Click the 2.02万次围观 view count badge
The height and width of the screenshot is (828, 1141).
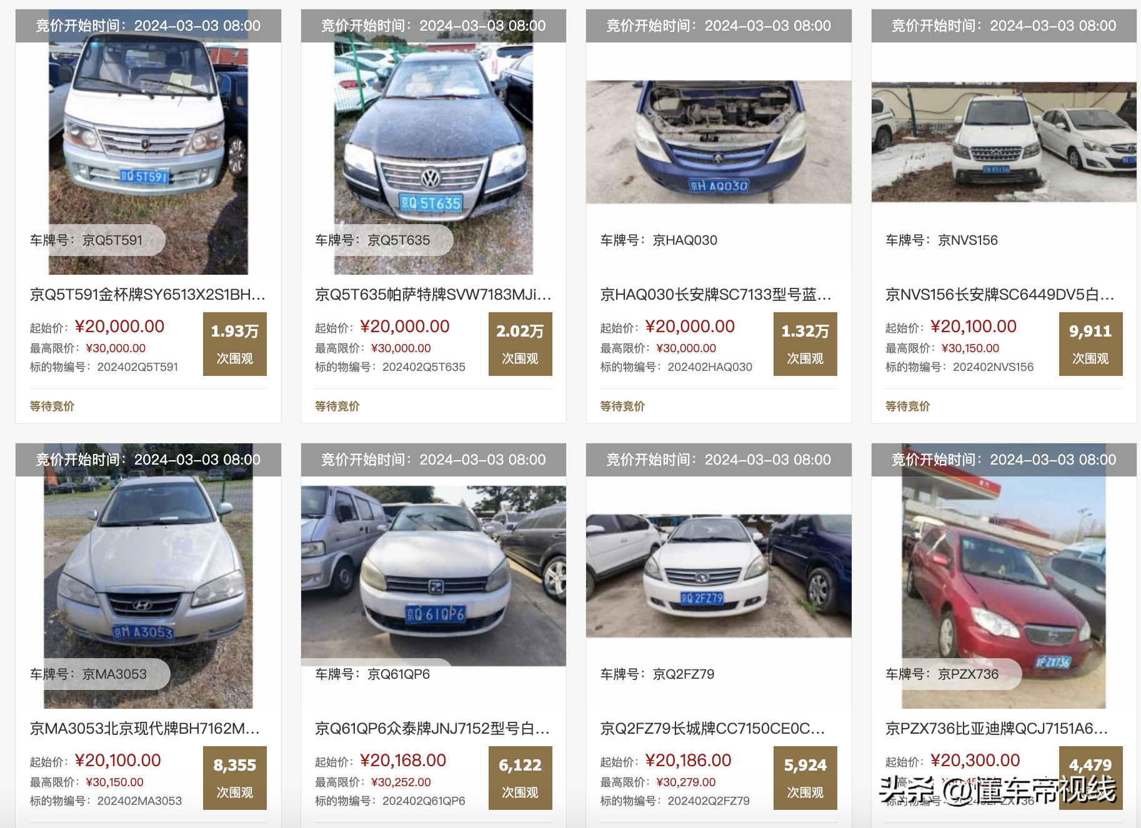coord(521,344)
